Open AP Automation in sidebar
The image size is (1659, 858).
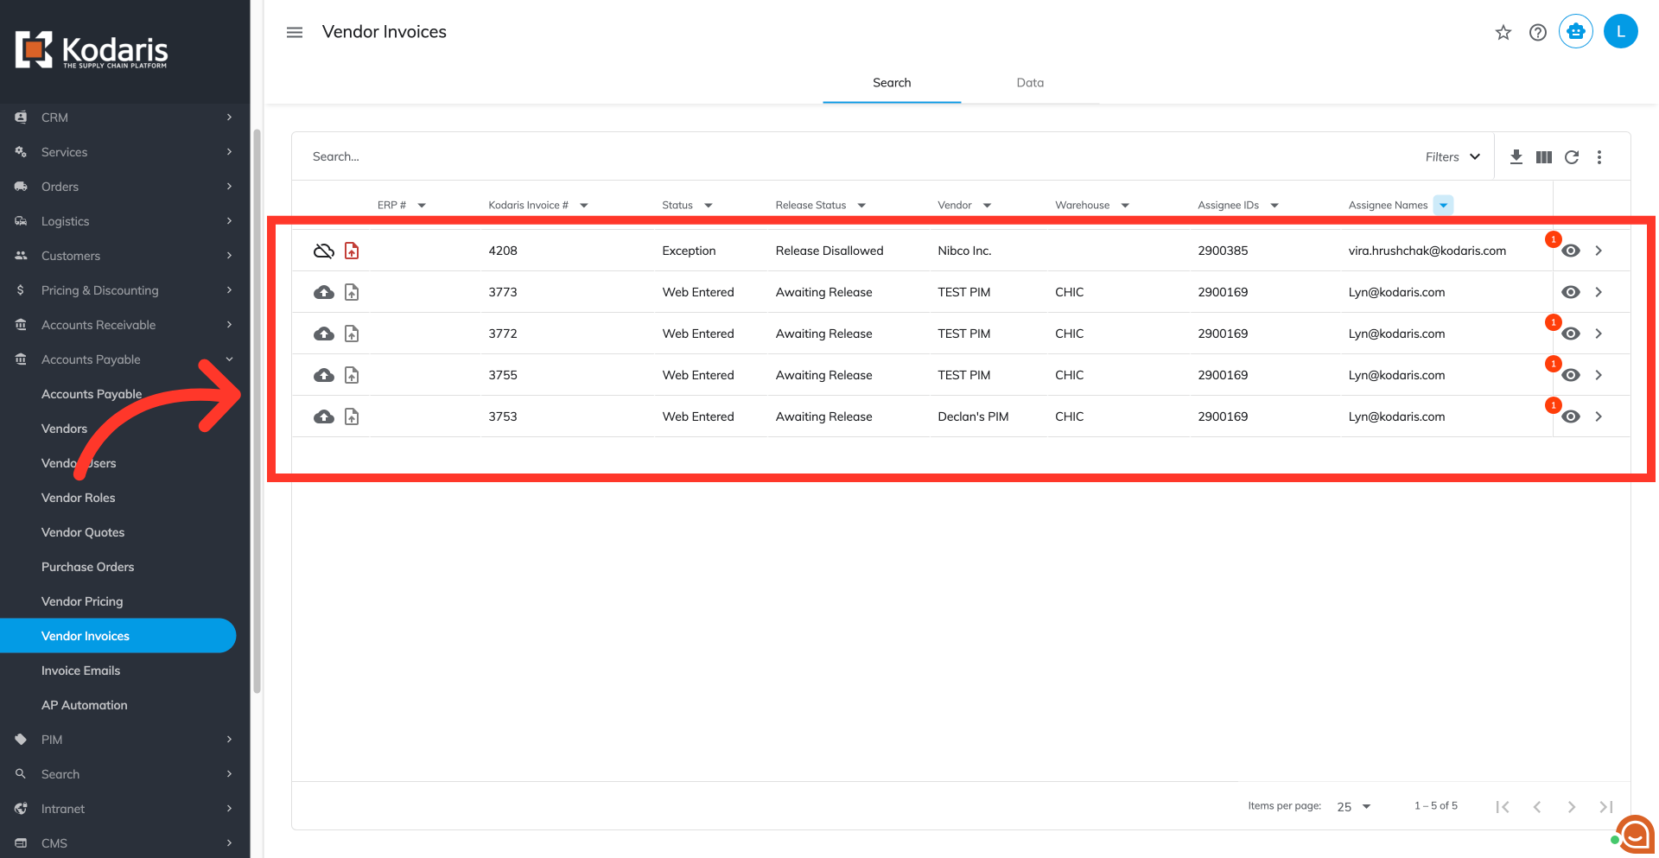pos(84,705)
